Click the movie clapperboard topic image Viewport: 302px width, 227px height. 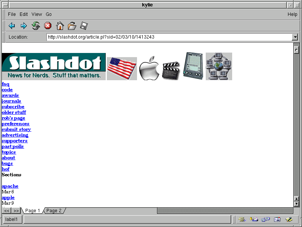(x=171, y=70)
